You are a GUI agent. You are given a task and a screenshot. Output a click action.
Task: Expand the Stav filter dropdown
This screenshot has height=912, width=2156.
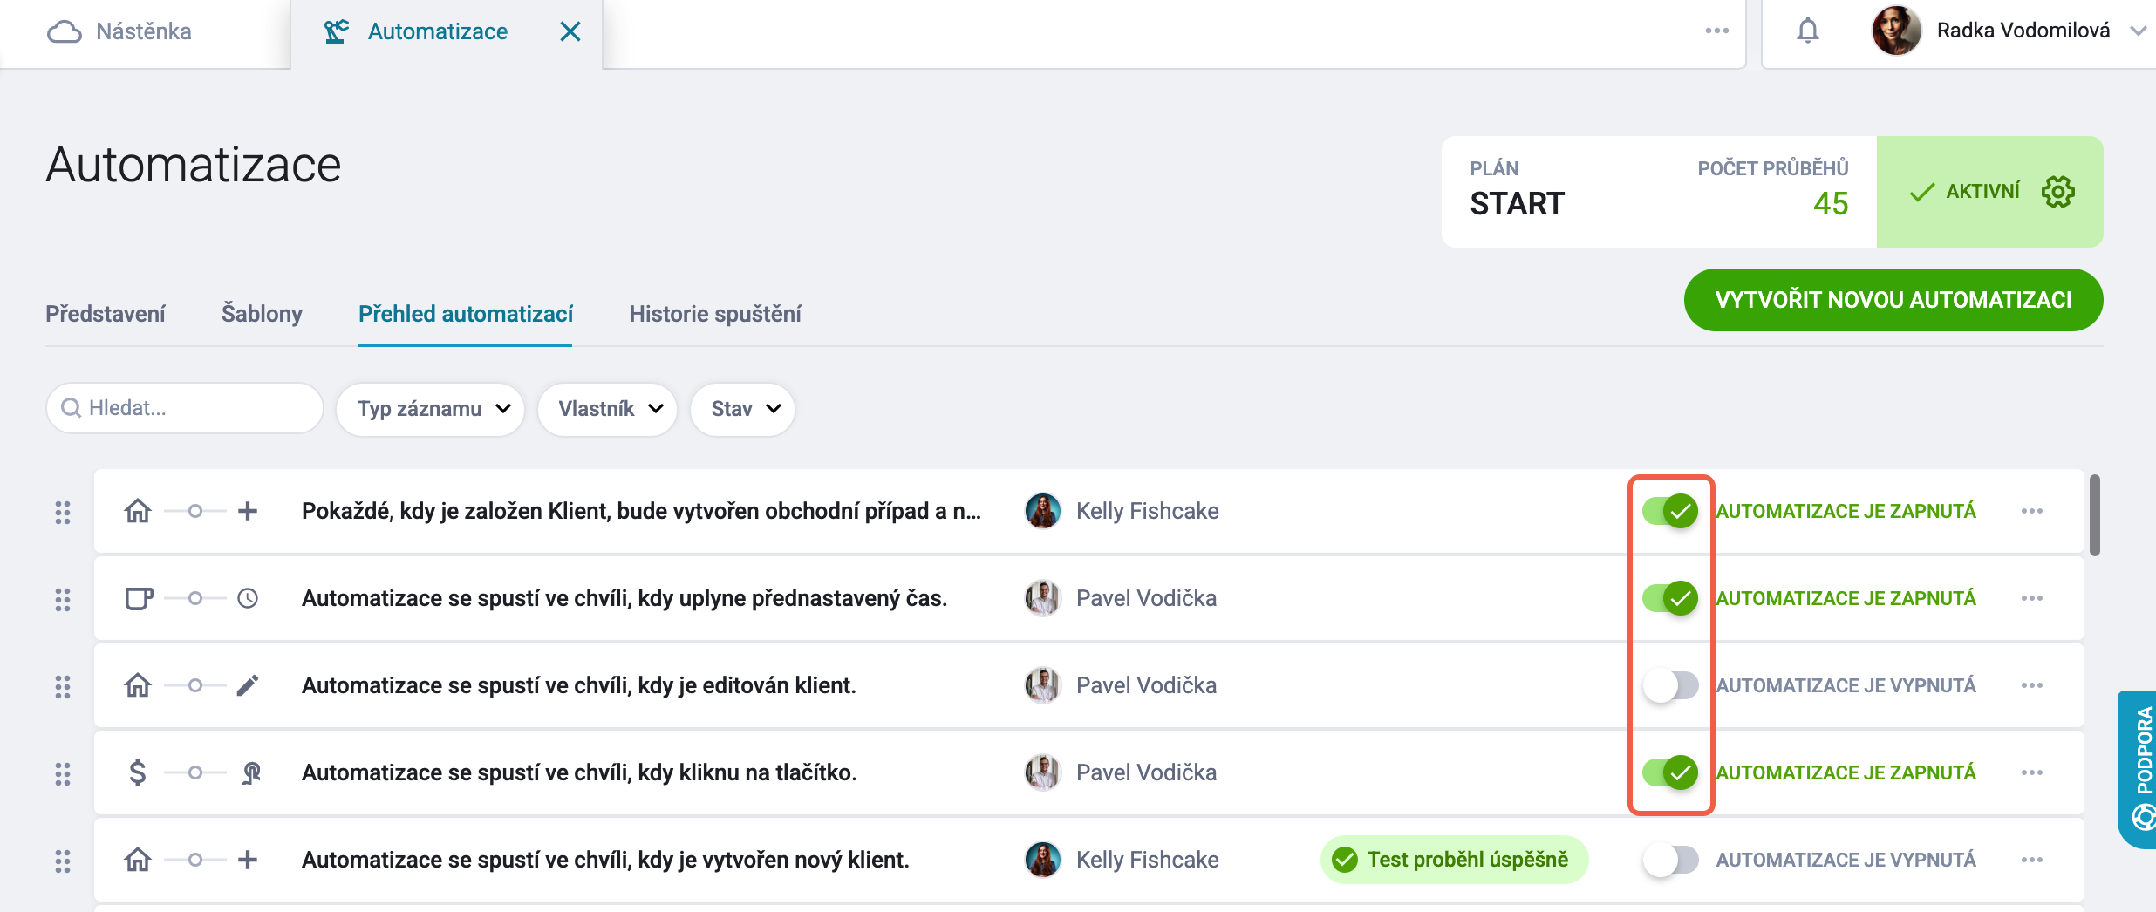[x=742, y=409]
